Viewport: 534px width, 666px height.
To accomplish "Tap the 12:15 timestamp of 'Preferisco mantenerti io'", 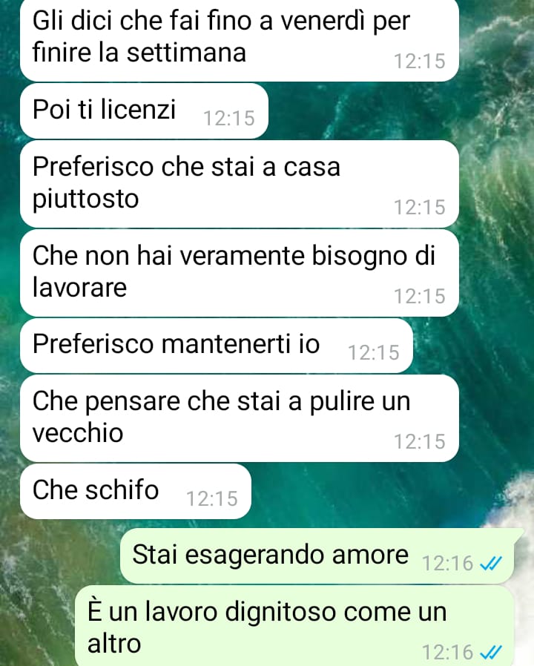I will [x=373, y=353].
